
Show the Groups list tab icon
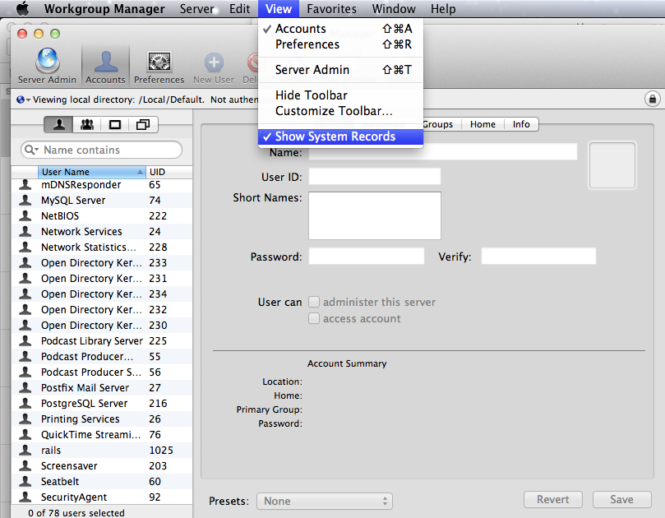pyautogui.click(x=87, y=125)
